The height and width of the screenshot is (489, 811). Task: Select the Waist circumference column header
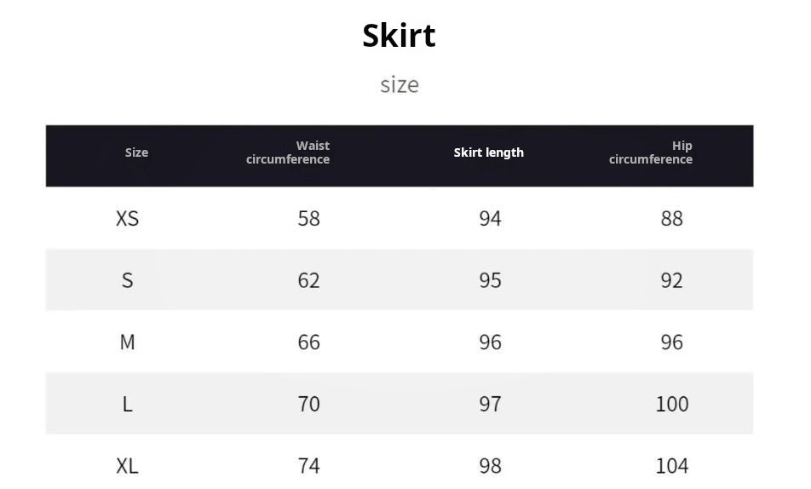tap(288, 152)
